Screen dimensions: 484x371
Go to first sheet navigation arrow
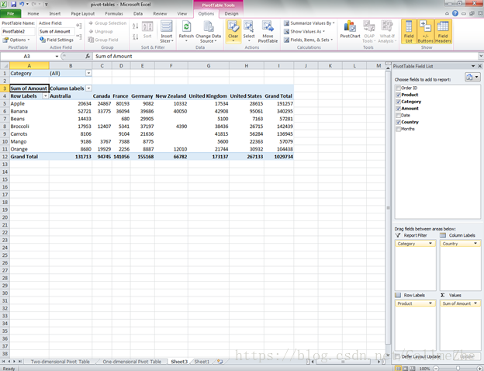pos(4,361)
